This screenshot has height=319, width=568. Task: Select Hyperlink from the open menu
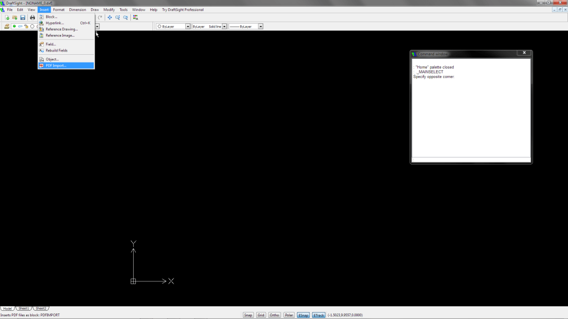point(55,23)
